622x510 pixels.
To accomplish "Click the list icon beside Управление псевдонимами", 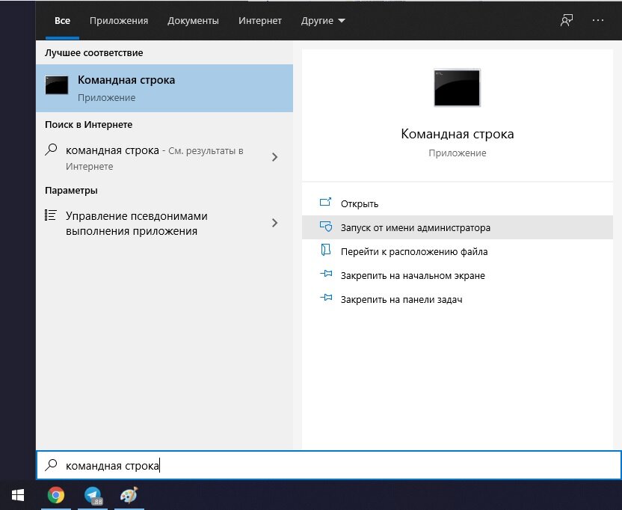I will pyautogui.click(x=50, y=215).
